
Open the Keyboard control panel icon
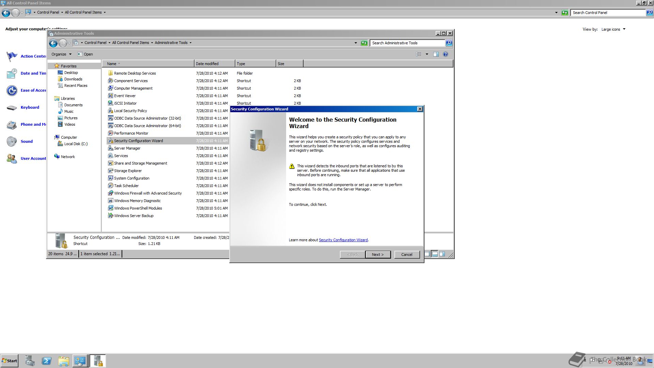coord(12,107)
